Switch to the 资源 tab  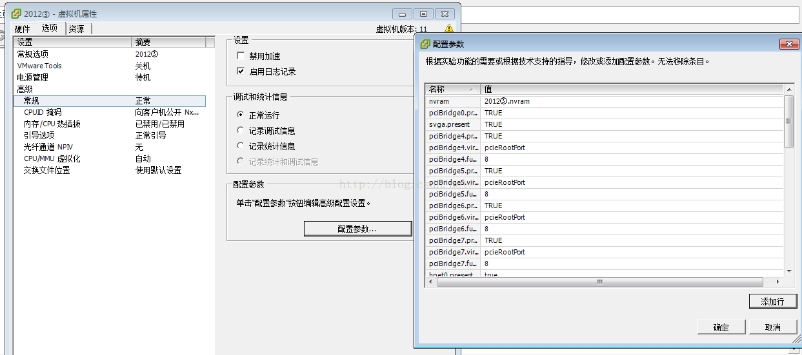pos(77,29)
